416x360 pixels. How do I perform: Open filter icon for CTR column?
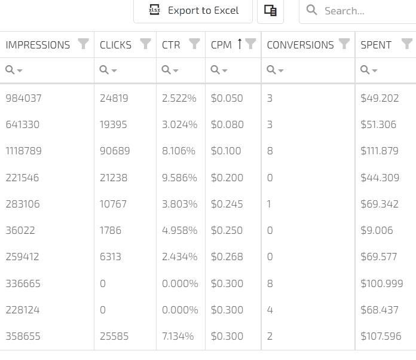[194, 44]
